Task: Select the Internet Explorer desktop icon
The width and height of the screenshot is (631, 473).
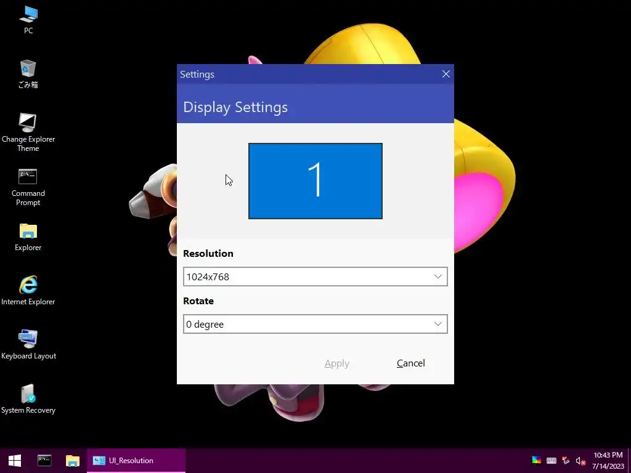Action: (x=28, y=291)
